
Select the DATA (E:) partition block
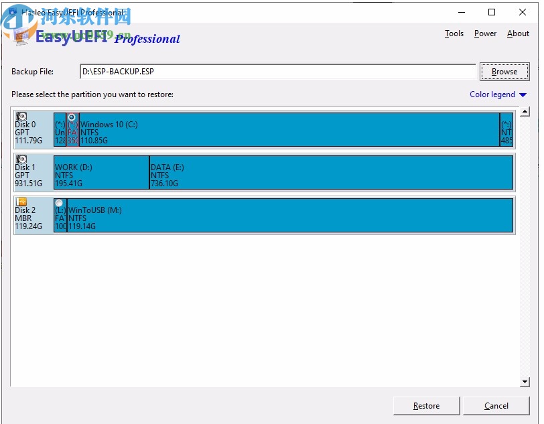click(x=332, y=172)
